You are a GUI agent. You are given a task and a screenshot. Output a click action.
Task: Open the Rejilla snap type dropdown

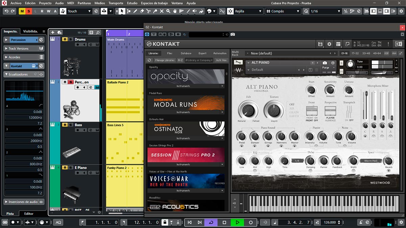click(x=249, y=11)
